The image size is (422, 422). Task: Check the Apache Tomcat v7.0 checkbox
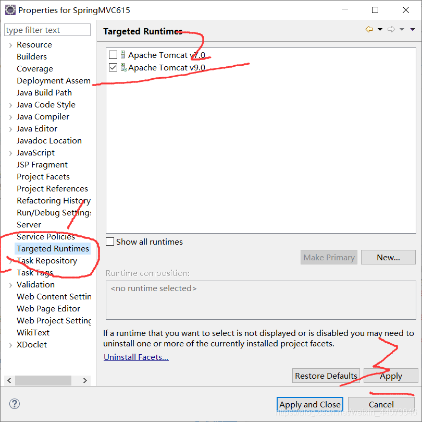[x=113, y=55]
